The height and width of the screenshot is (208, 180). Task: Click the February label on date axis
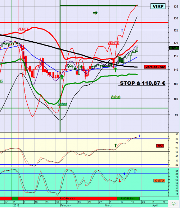coord(66,205)
